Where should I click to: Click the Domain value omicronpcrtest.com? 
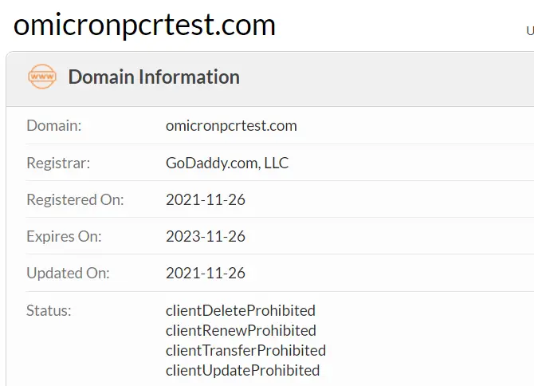pos(231,126)
